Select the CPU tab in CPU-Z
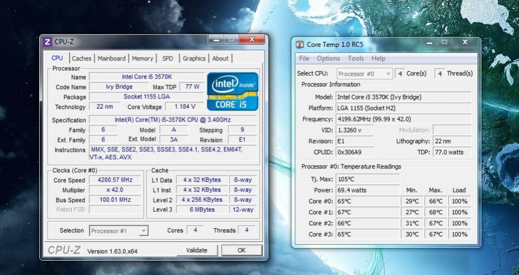The width and height of the screenshot is (519, 275). pyautogui.click(x=57, y=58)
